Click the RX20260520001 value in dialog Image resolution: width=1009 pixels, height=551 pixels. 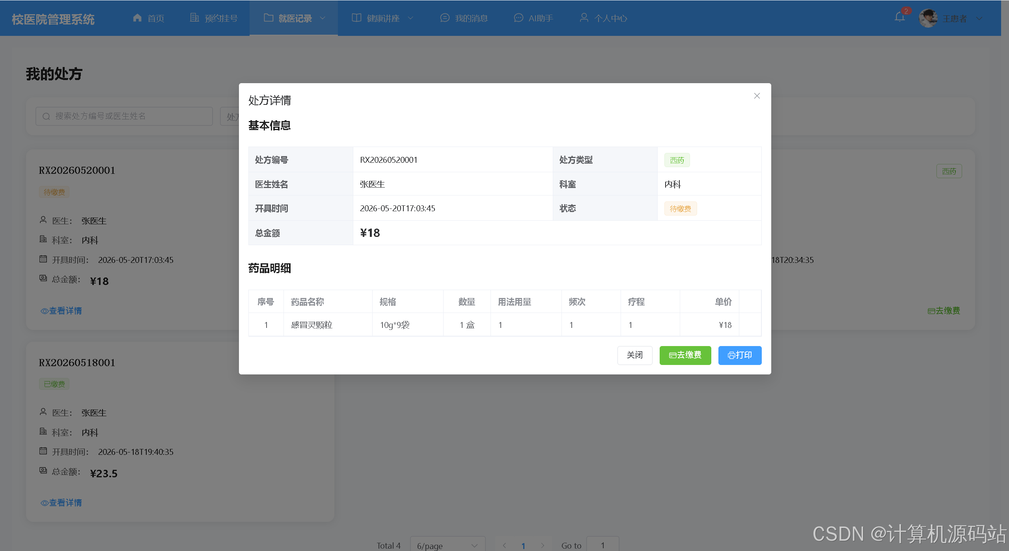pyautogui.click(x=388, y=160)
